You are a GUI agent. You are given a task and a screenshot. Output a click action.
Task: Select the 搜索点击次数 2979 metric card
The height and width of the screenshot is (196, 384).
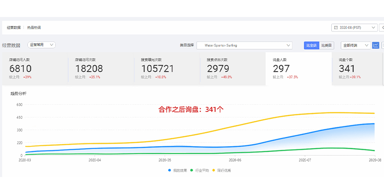[x=233, y=69]
